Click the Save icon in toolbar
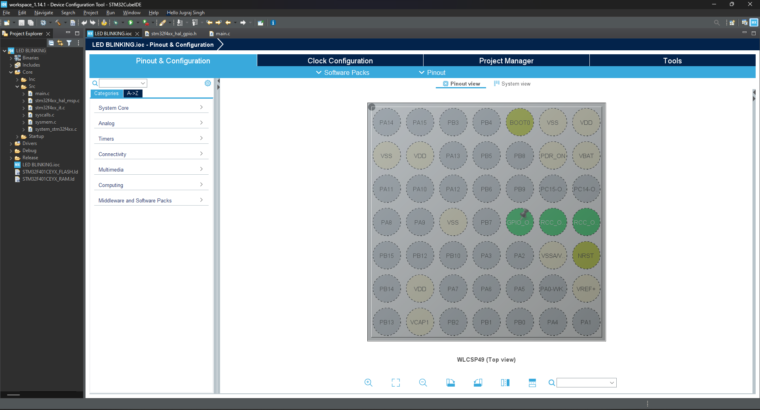Image resolution: width=760 pixels, height=410 pixels. point(22,23)
